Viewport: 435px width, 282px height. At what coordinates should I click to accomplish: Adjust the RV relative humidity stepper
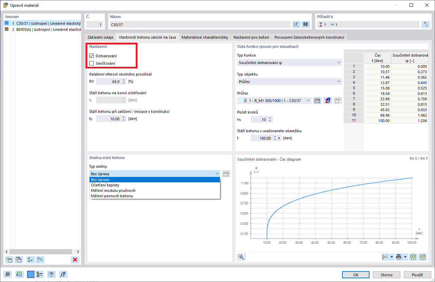(x=124, y=81)
